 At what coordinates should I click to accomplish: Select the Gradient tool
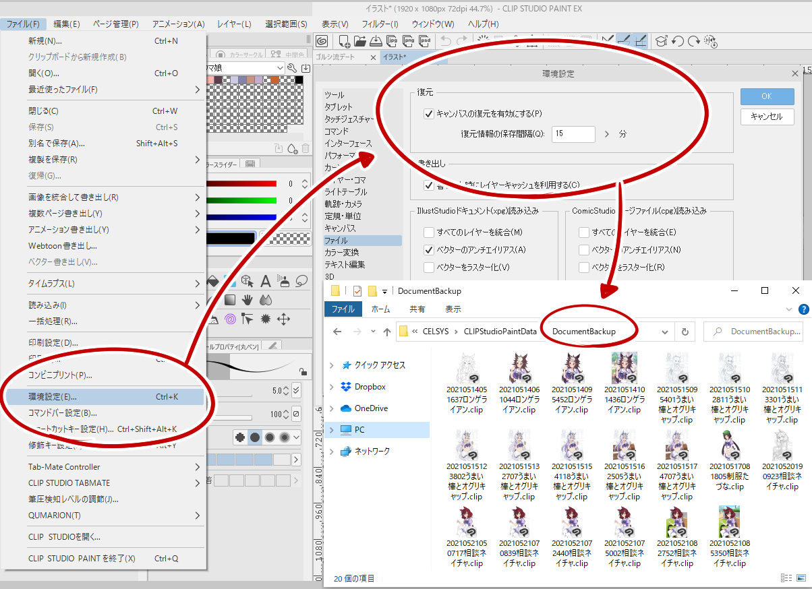(x=230, y=299)
